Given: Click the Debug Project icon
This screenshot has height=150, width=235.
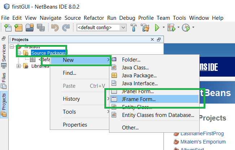Looking at the screenshot, I should point(171,28).
